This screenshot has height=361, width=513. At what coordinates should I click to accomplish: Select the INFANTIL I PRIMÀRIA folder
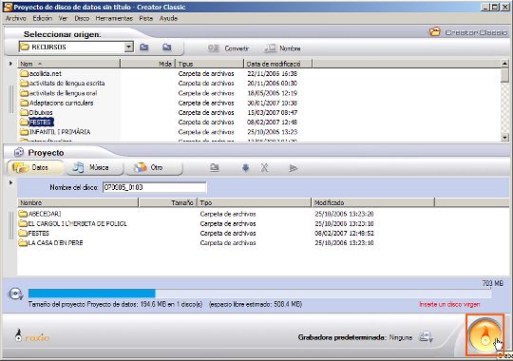[x=55, y=132]
